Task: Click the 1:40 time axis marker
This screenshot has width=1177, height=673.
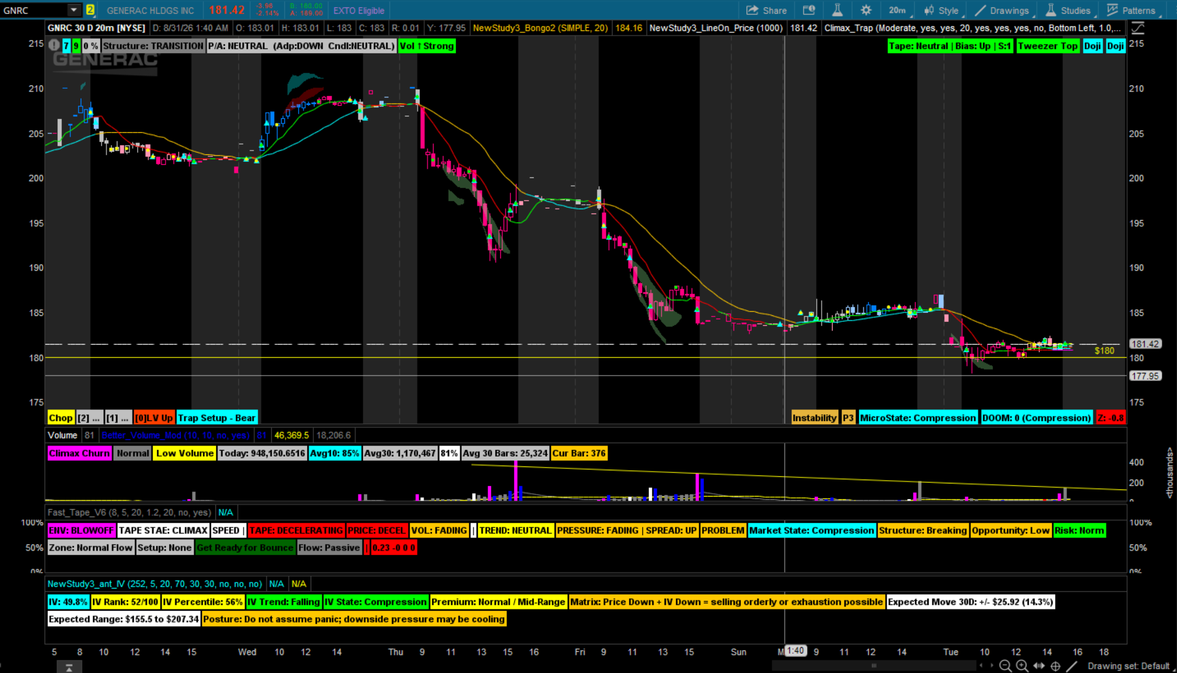Action: pos(795,651)
